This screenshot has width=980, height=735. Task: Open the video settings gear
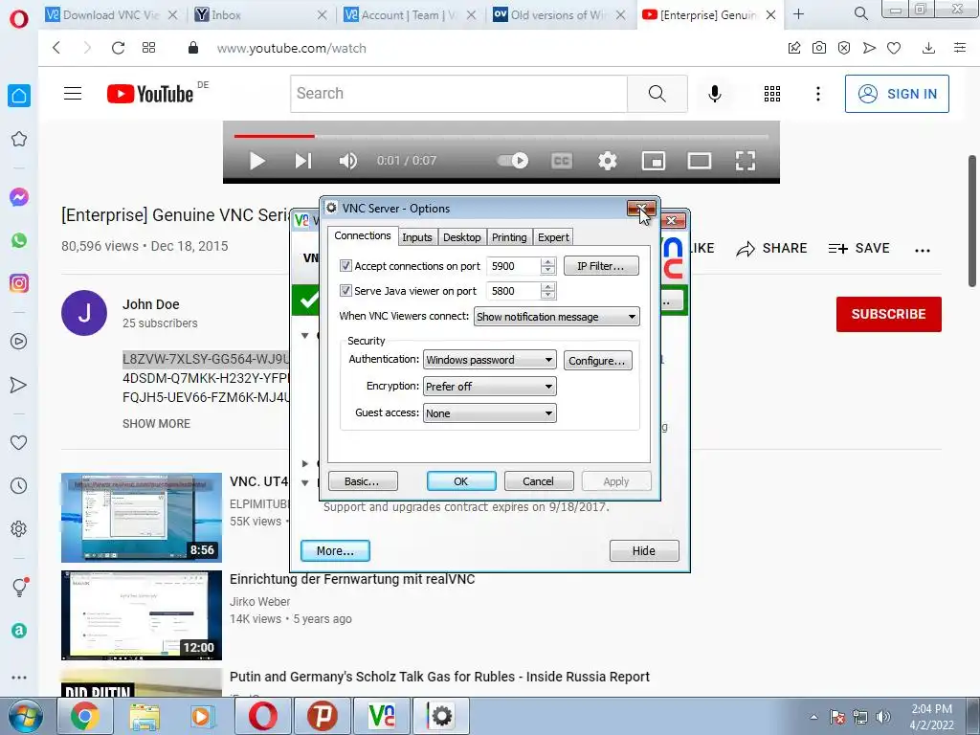(608, 161)
